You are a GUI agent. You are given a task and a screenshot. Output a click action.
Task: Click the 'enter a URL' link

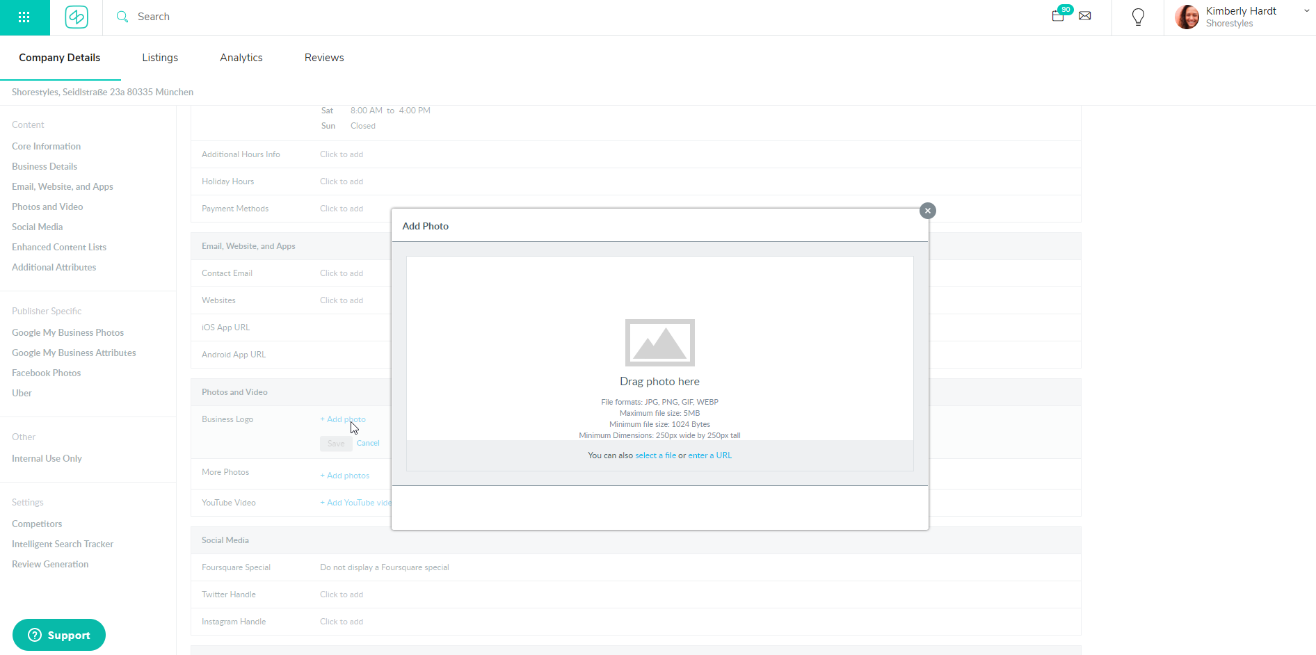click(x=709, y=455)
